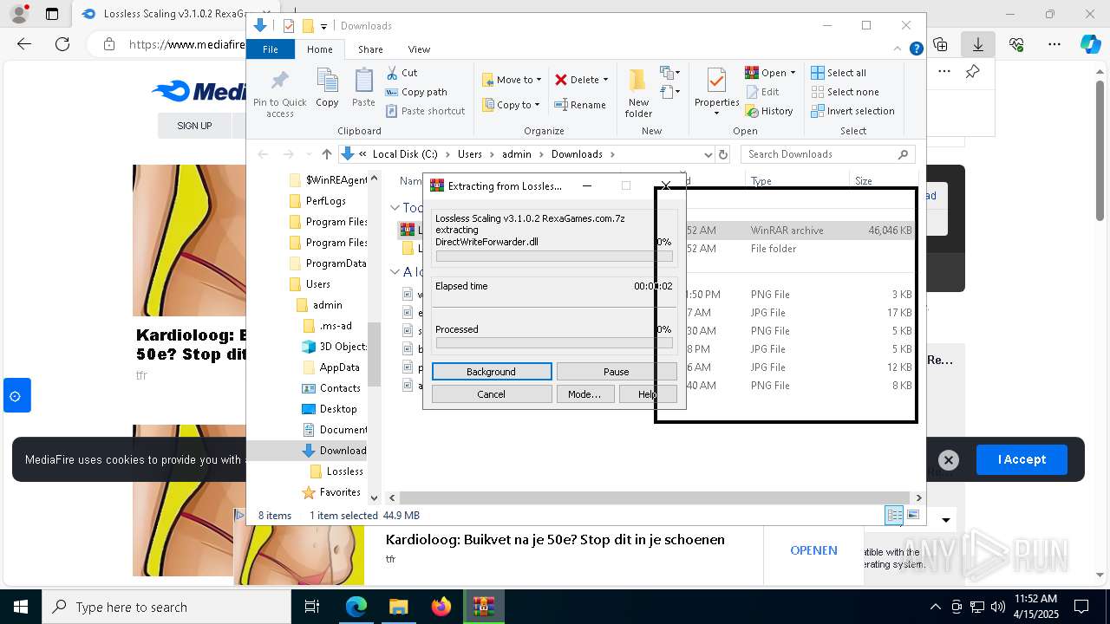Open File Explorer from the taskbar
This screenshot has height=624, width=1110.
click(x=399, y=607)
